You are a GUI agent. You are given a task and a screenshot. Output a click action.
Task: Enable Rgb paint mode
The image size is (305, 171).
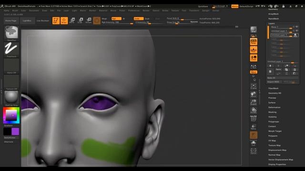(116, 19)
